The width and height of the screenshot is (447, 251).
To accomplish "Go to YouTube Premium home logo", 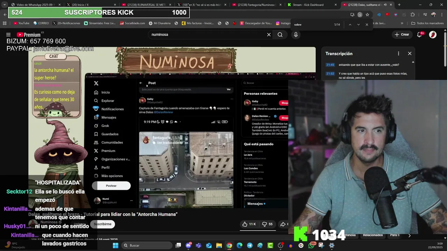I will click(29, 35).
